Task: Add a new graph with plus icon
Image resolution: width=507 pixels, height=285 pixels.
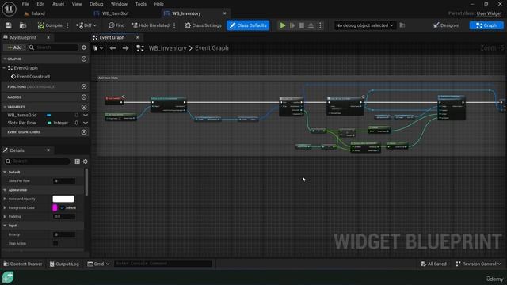Action: [x=84, y=59]
